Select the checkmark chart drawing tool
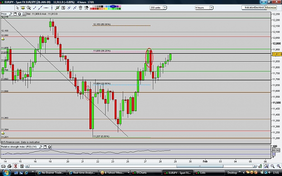Screen dimensions: 282x176 (x=58, y=8)
